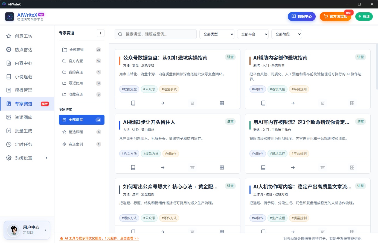378x243 pixels.
Task: Click the 系统设置 gear icon
Action: pyautogui.click(x=9, y=158)
